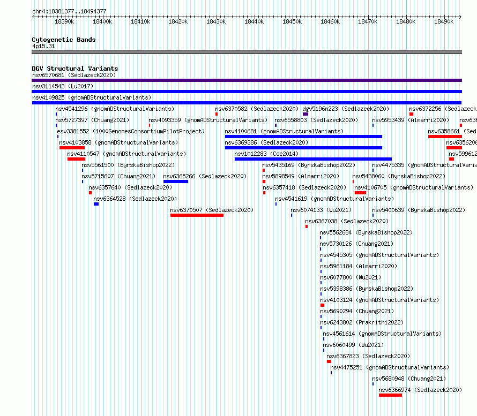
Task: Select the nsv6366974 (Sedlazeck2020) label
Action: pos(420,390)
